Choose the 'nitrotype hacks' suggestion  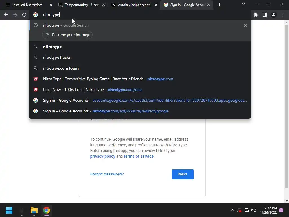140,57
